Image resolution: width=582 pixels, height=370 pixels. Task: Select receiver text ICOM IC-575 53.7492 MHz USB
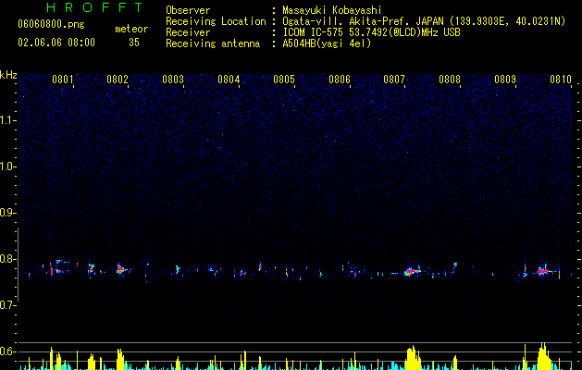(x=371, y=32)
